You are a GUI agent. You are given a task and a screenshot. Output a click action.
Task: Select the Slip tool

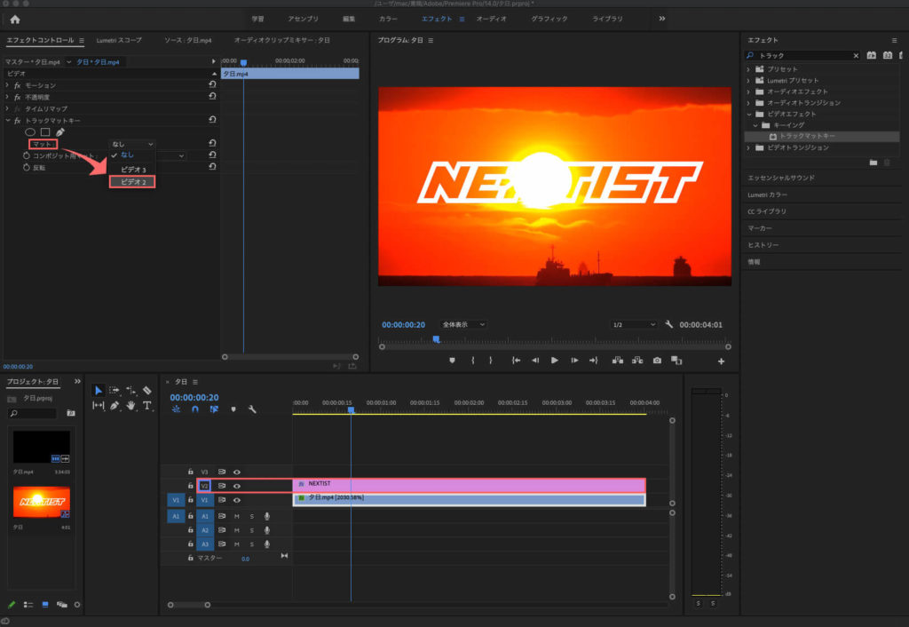(x=98, y=406)
